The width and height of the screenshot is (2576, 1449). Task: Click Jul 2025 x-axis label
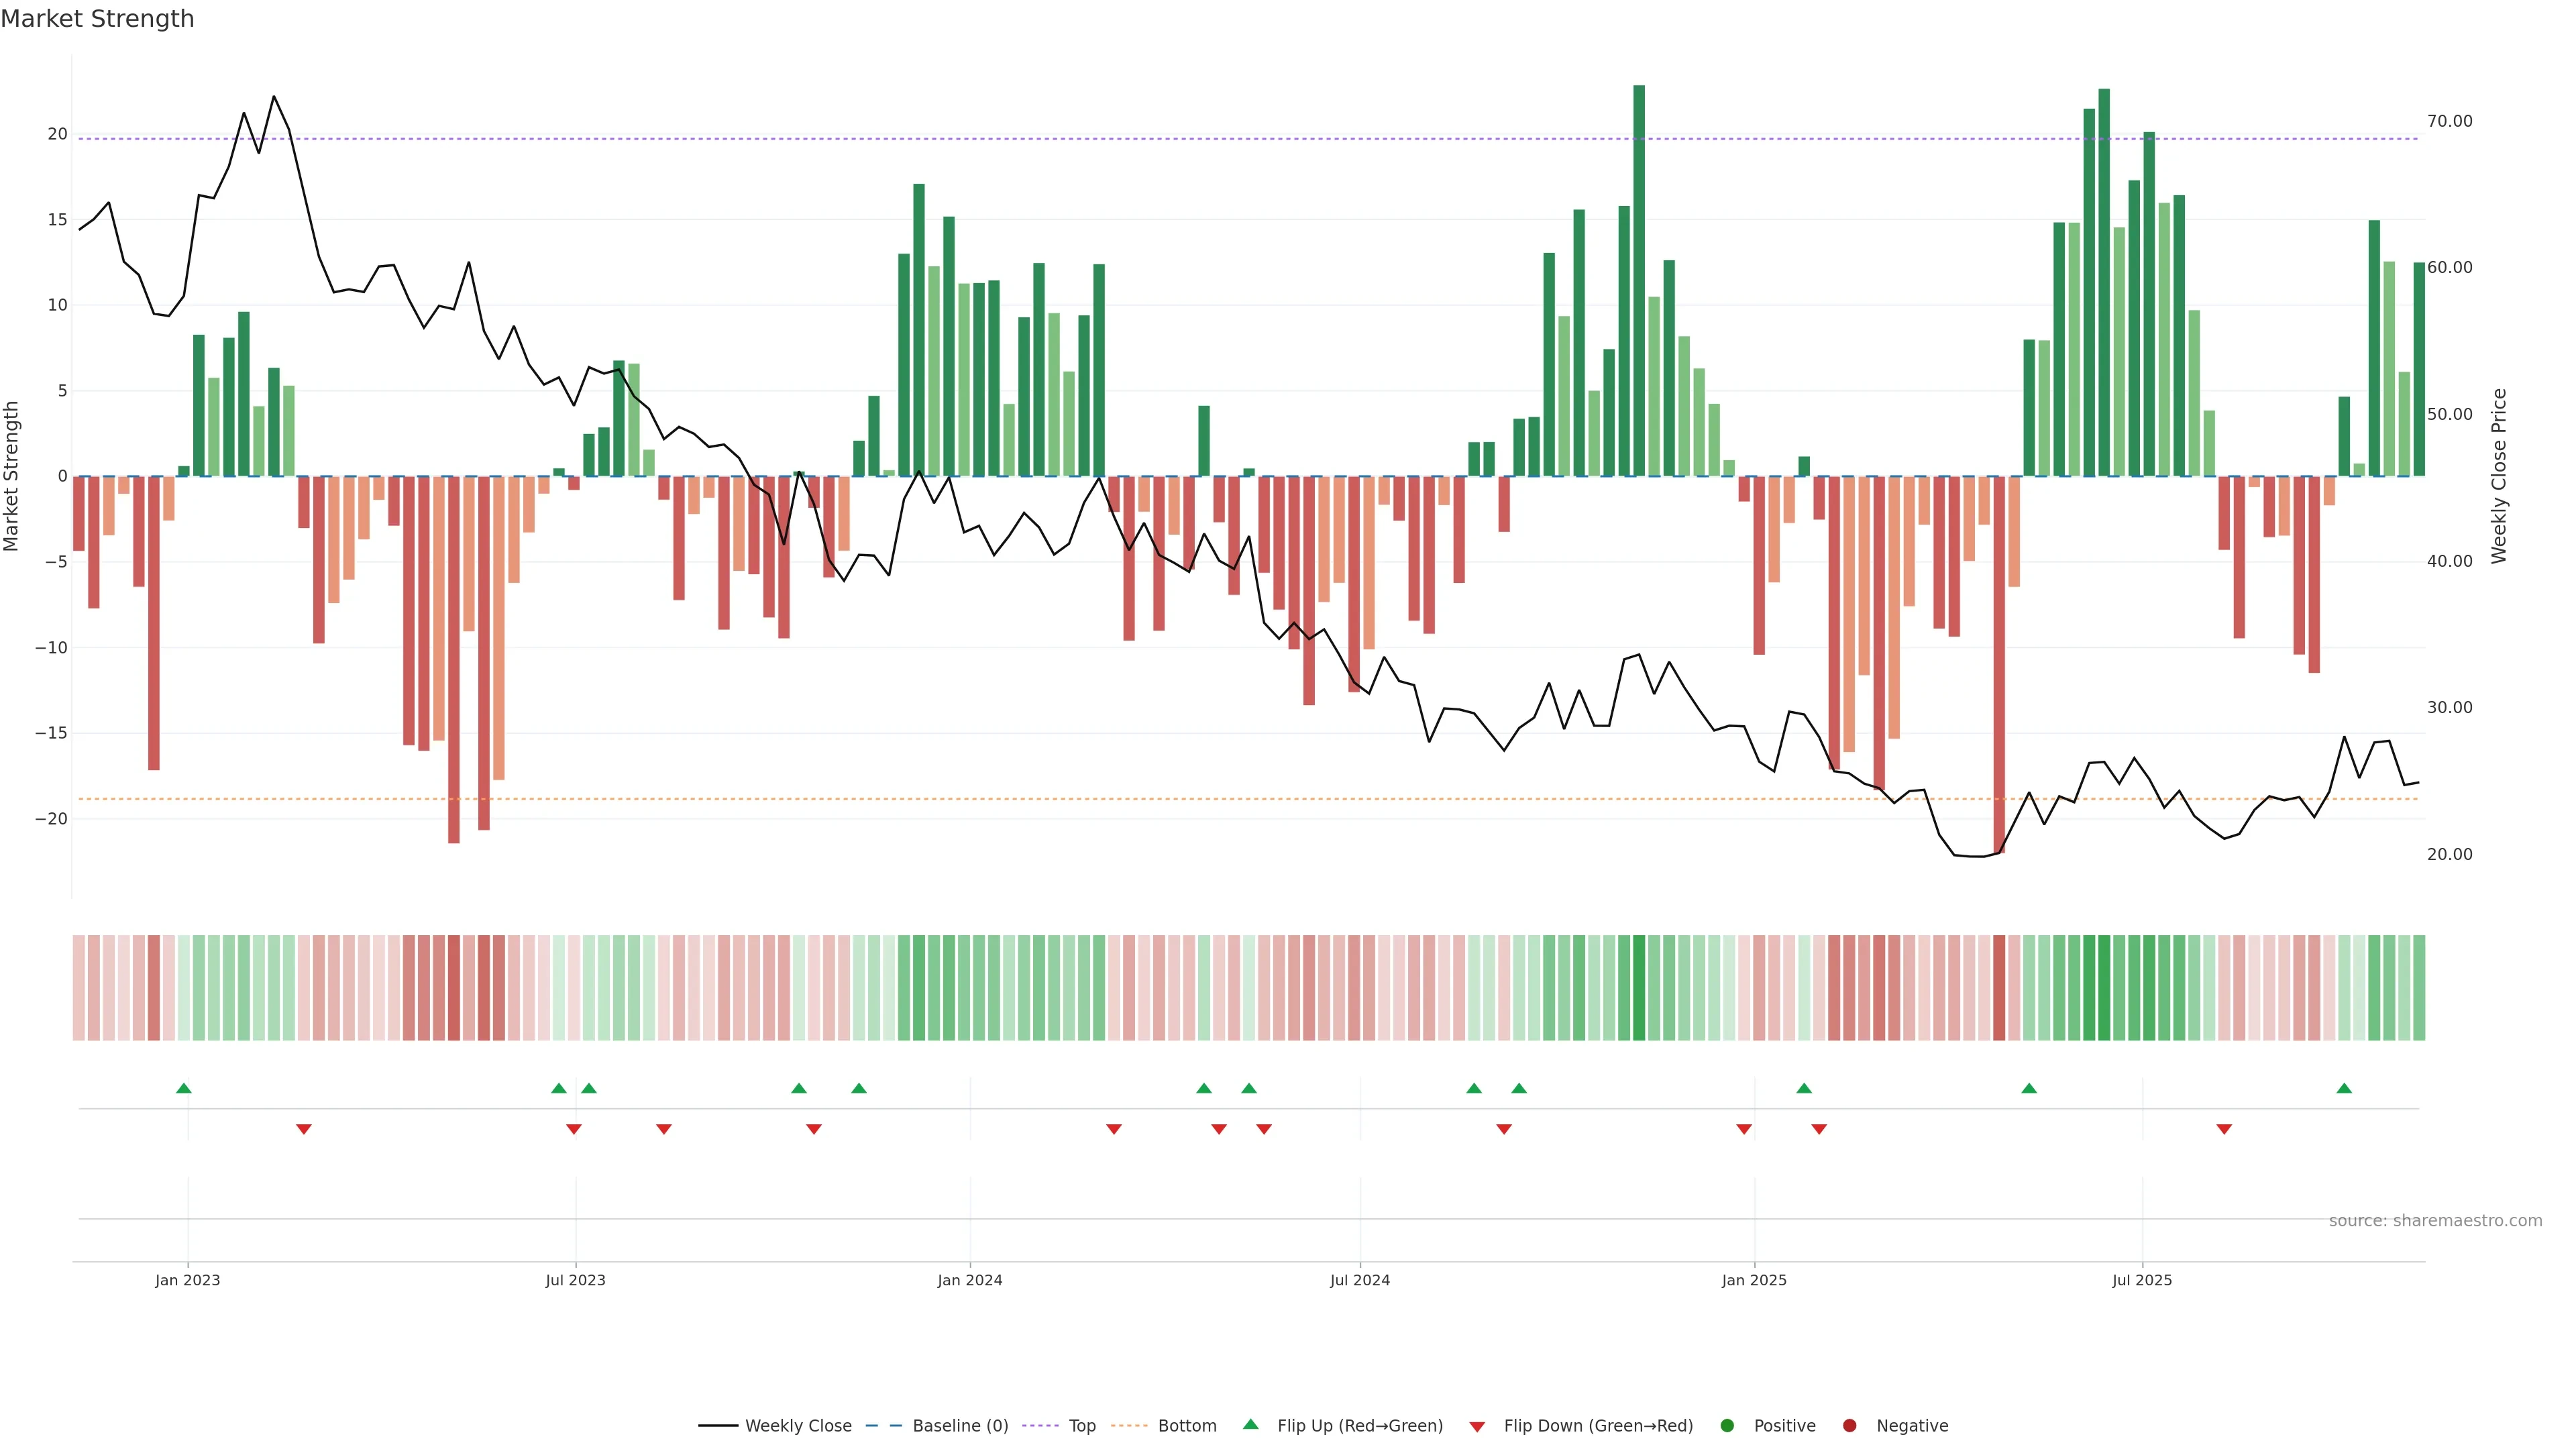click(x=2142, y=1280)
